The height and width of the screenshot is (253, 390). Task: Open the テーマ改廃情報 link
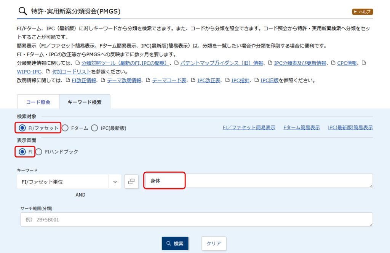pyautogui.click(x=124, y=81)
